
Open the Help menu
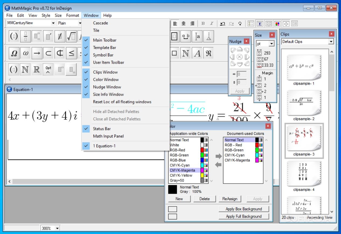pyautogui.click(x=107, y=15)
